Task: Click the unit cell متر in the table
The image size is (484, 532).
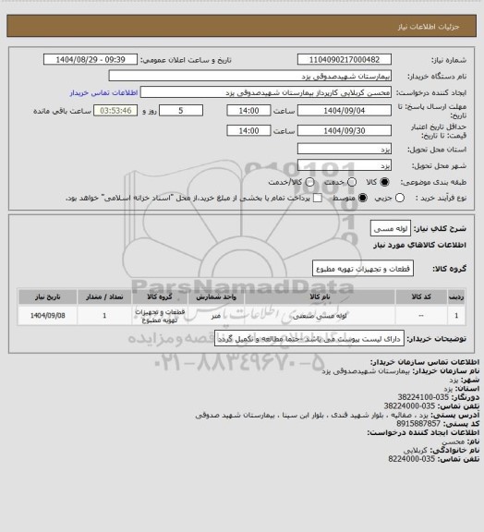Action: (216, 316)
